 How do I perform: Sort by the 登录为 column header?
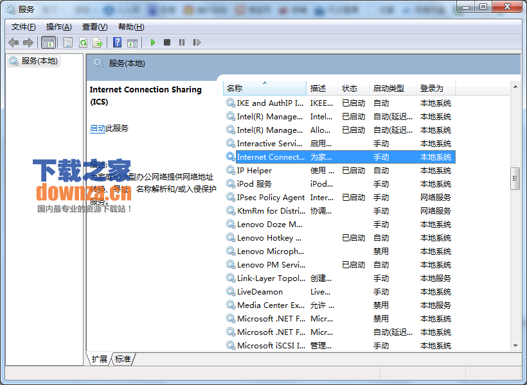tap(436, 89)
